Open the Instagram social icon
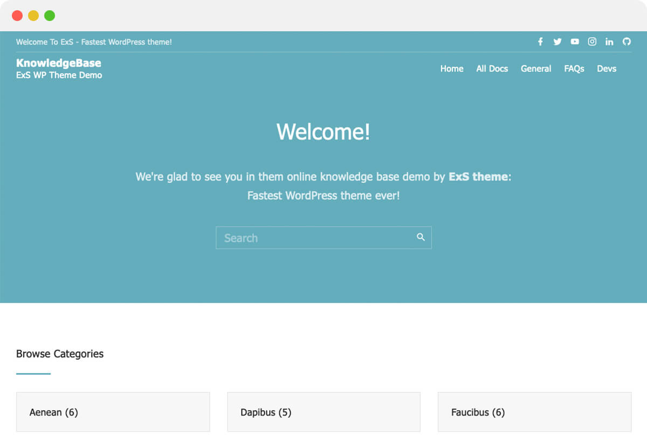The height and width of the screenshot is (435, 647). point(592,41)
